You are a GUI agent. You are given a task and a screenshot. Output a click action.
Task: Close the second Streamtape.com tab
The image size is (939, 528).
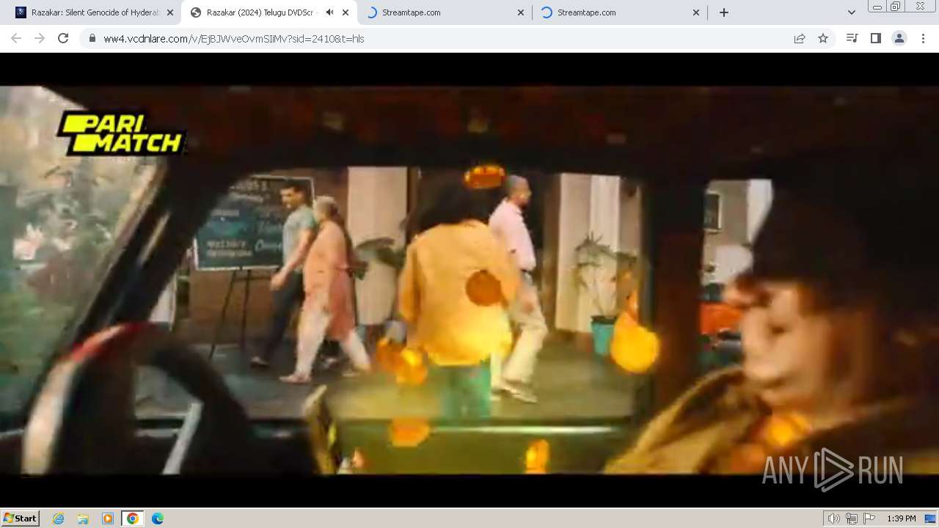(x=696, y=12)
